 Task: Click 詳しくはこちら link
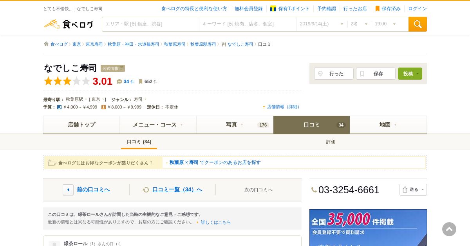(216, 222)
